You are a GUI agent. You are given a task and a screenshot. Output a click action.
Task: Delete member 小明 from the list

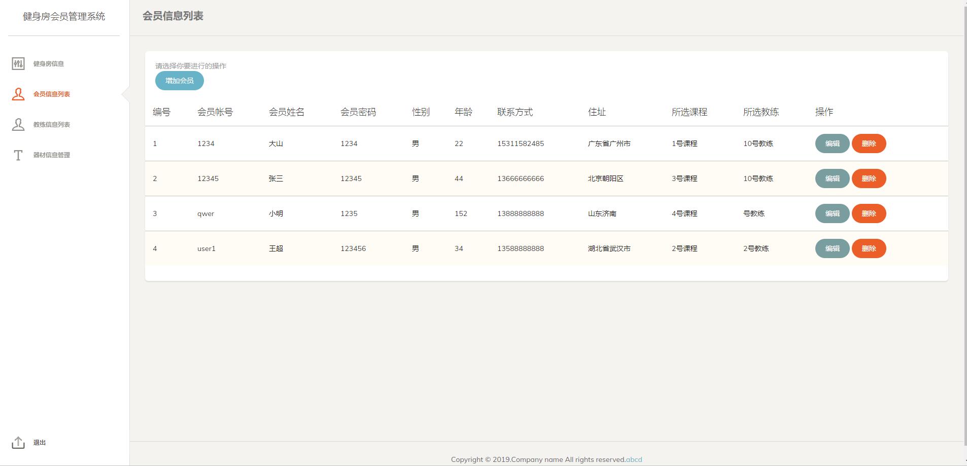[x=869, y=213]
